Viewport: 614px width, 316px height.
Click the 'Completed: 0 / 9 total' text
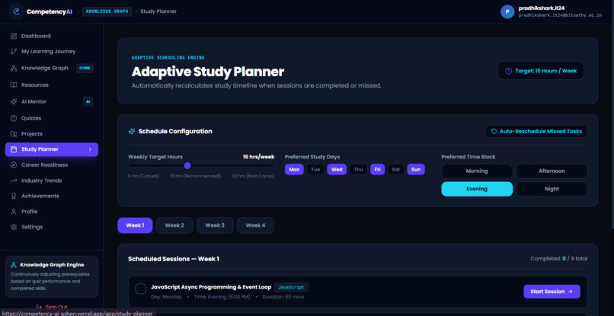point(559,258)
